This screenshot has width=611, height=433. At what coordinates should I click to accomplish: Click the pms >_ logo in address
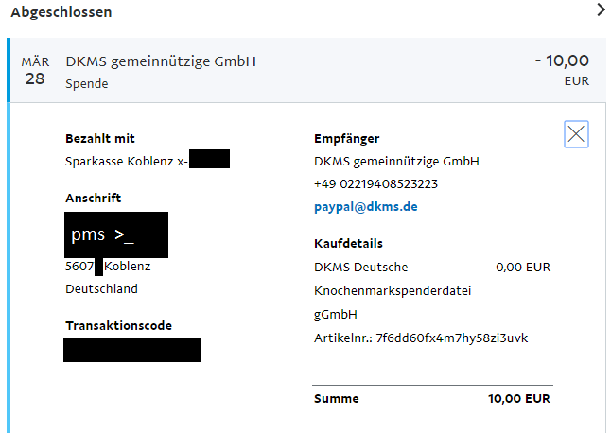point(116,234)
